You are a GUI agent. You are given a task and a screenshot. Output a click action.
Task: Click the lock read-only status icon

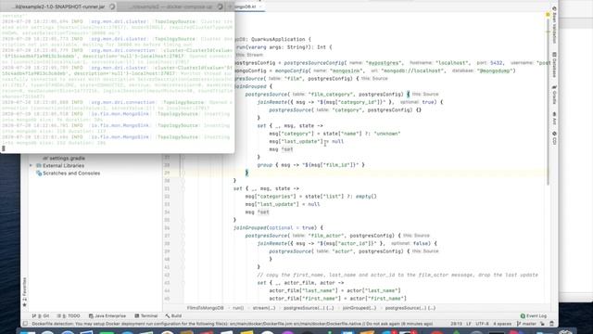click(542, 324)
